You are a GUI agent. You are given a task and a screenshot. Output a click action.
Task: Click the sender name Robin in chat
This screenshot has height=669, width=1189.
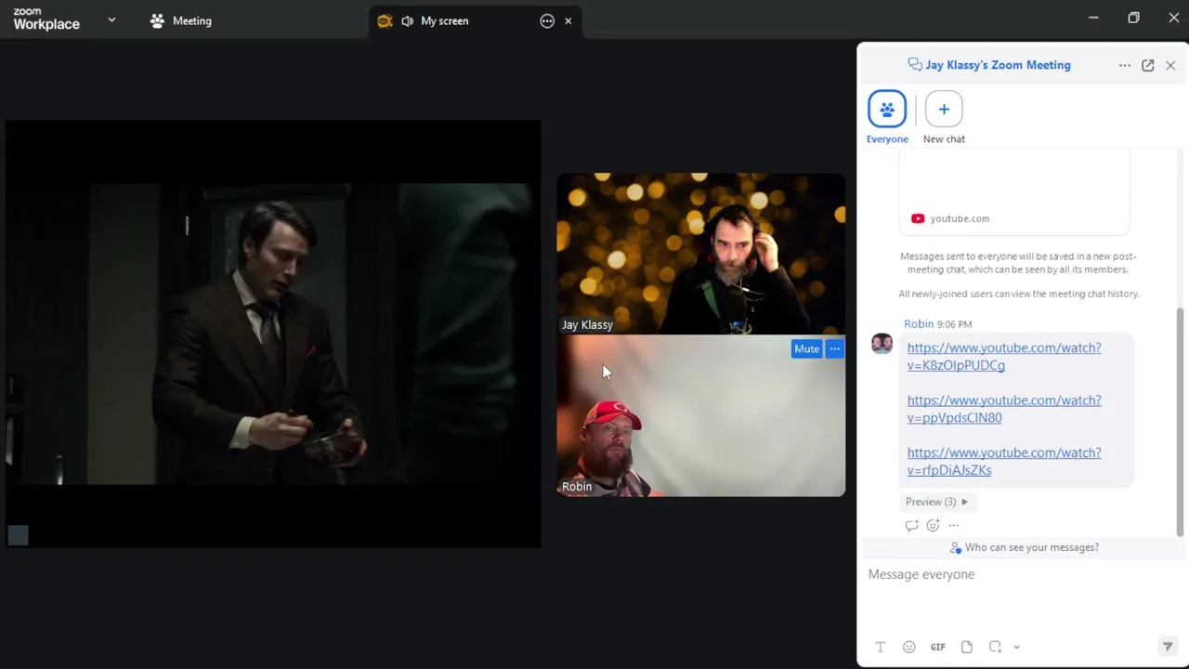919,324
